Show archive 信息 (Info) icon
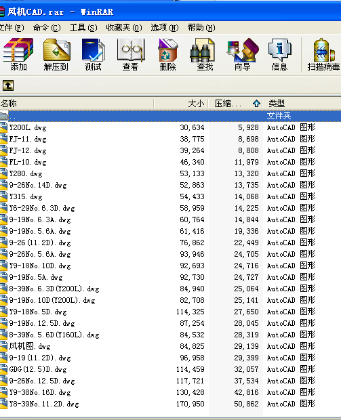 click(279, 54)
